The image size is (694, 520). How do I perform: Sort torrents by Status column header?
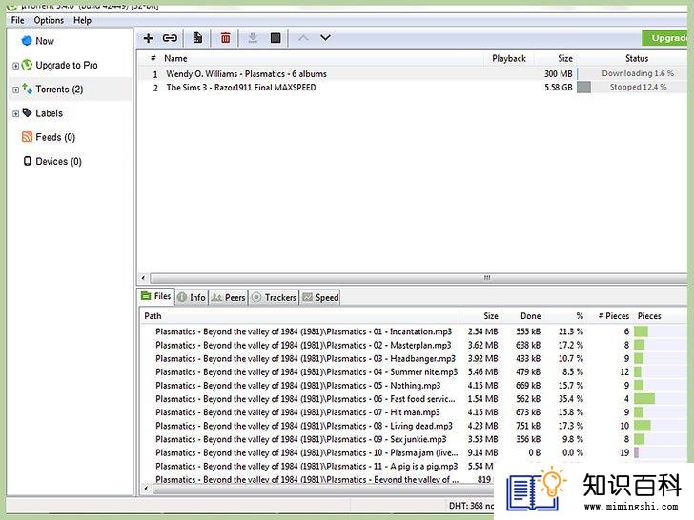coord(637,58)
